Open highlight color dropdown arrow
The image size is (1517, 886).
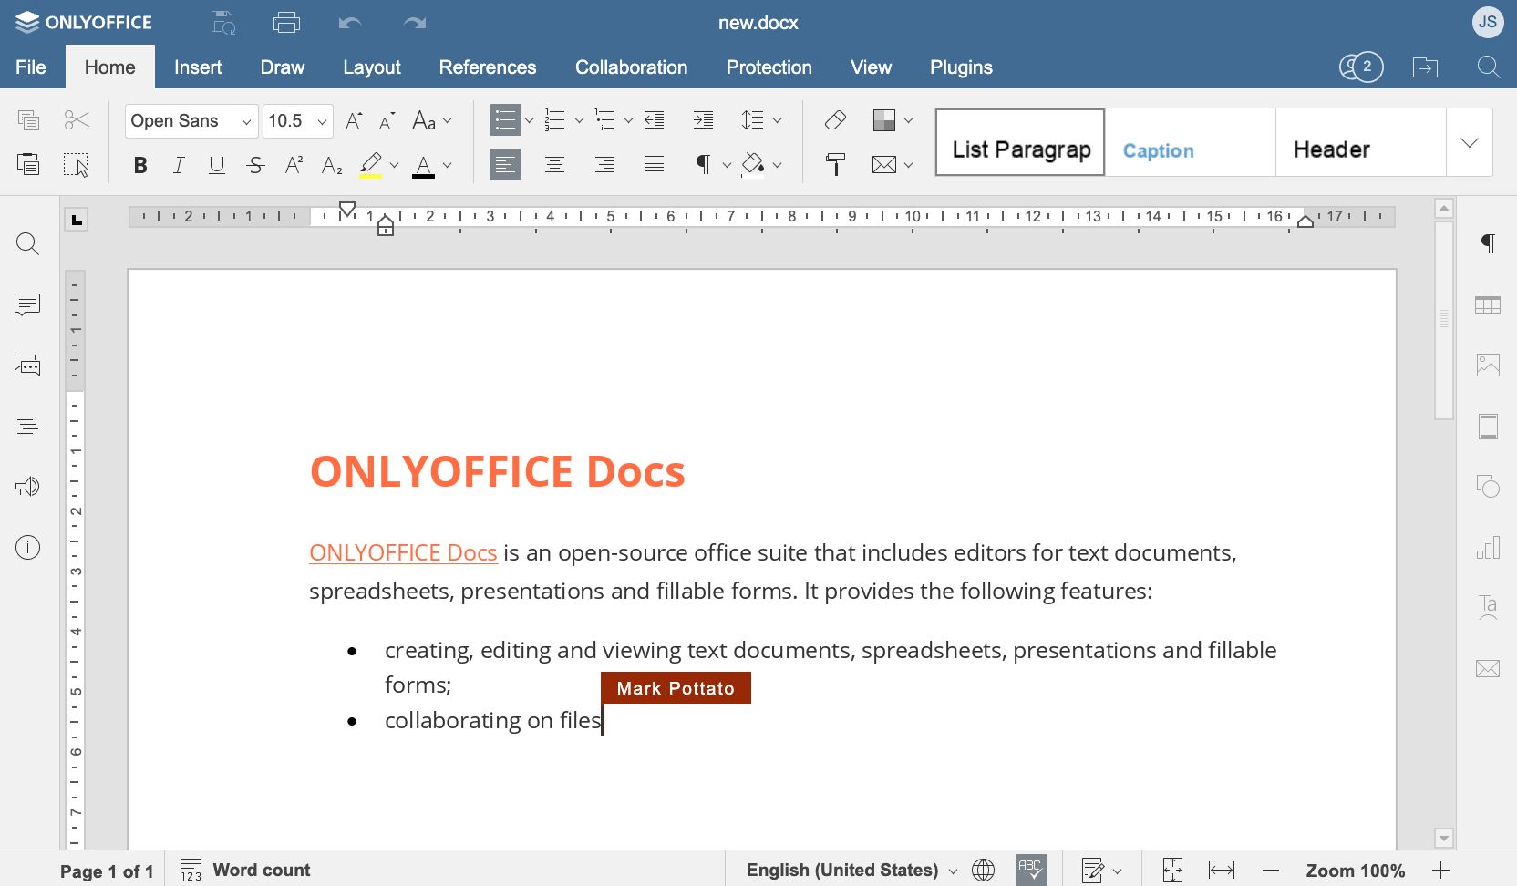pyautogui.click(x=394, y=165)
